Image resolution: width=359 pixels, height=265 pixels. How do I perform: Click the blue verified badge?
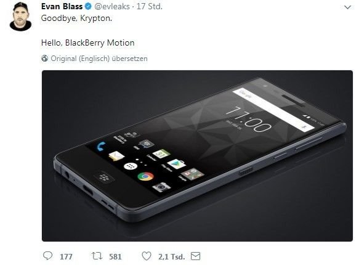(x=88, y=7)
